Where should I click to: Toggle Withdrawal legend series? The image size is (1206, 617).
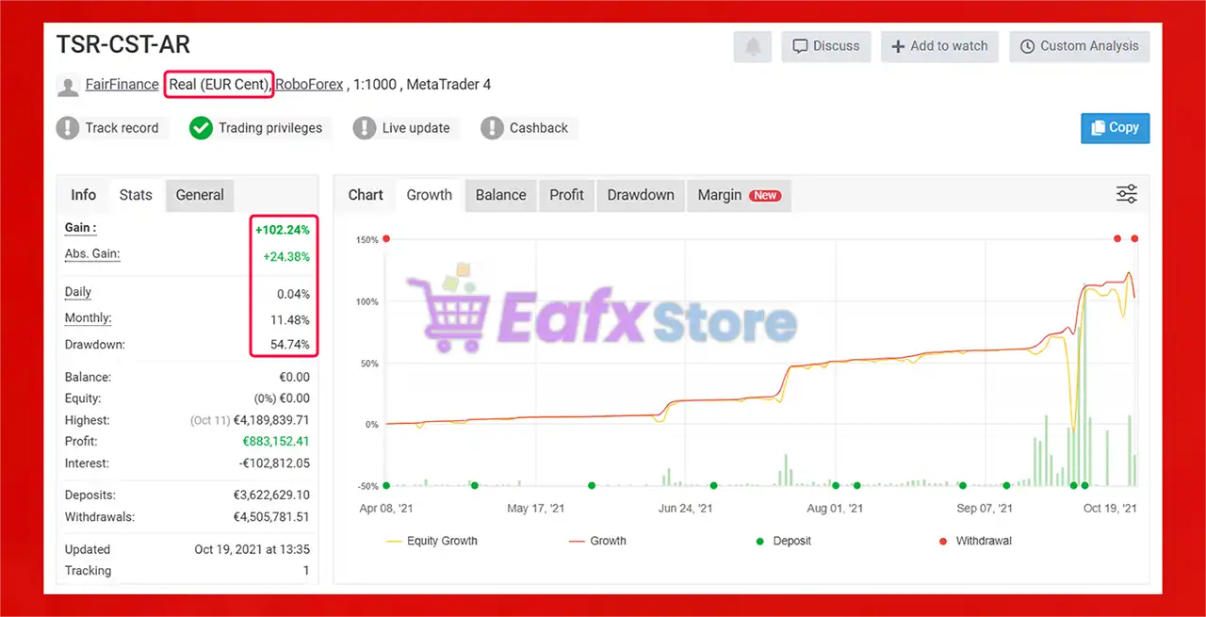[x=975, y=542]
